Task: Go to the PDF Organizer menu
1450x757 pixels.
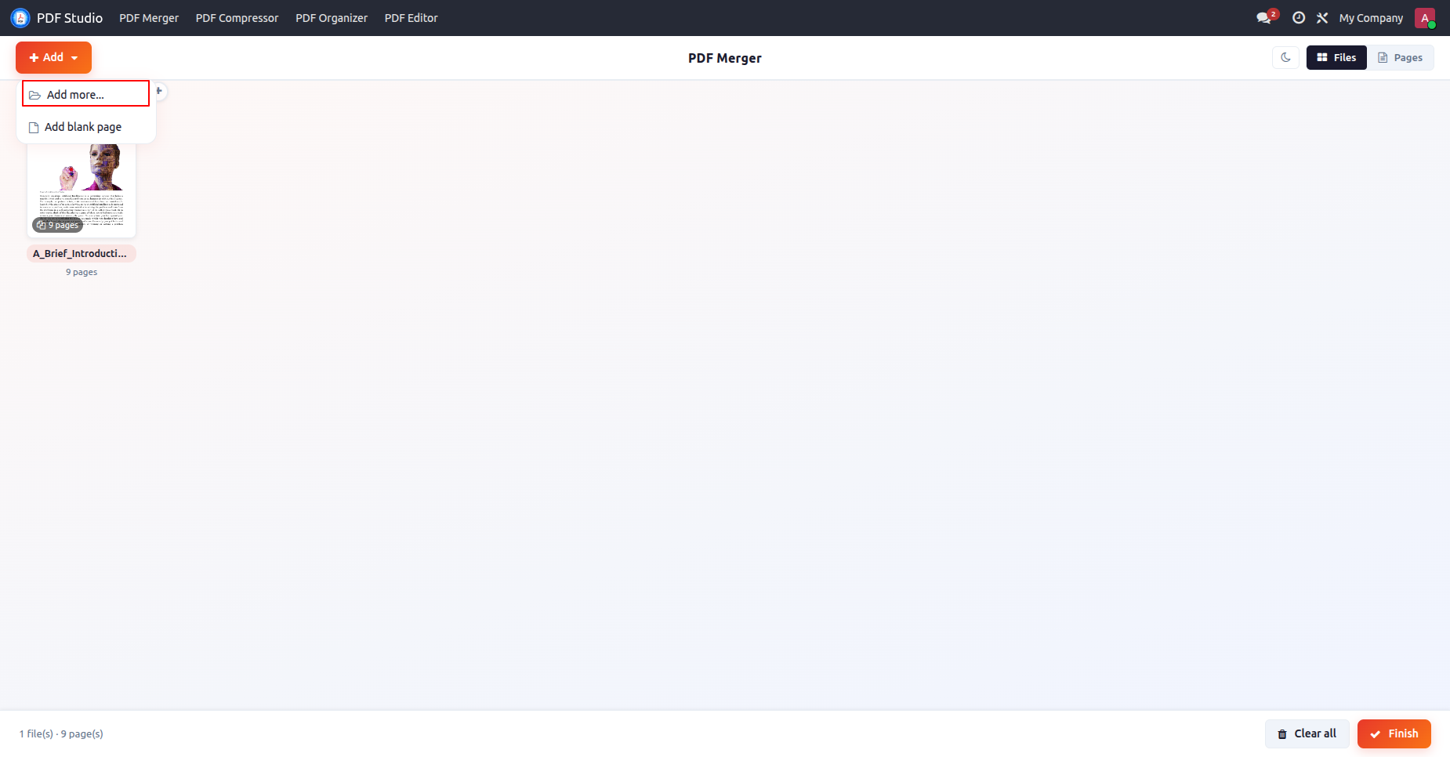Action: coord(332,18)
